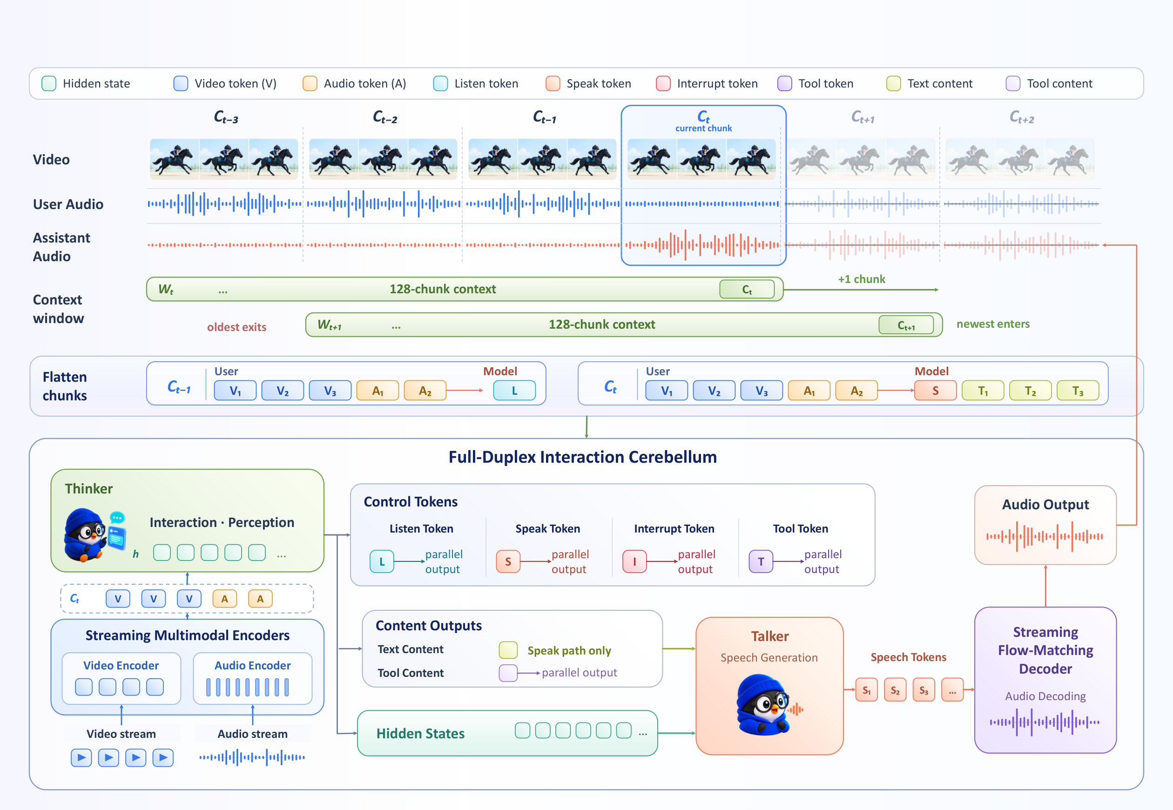The height and width of the screenshot is (810, 1173).
Task: Click the video frames under chunk Cₜ₋₃
Action: [224, 159]
